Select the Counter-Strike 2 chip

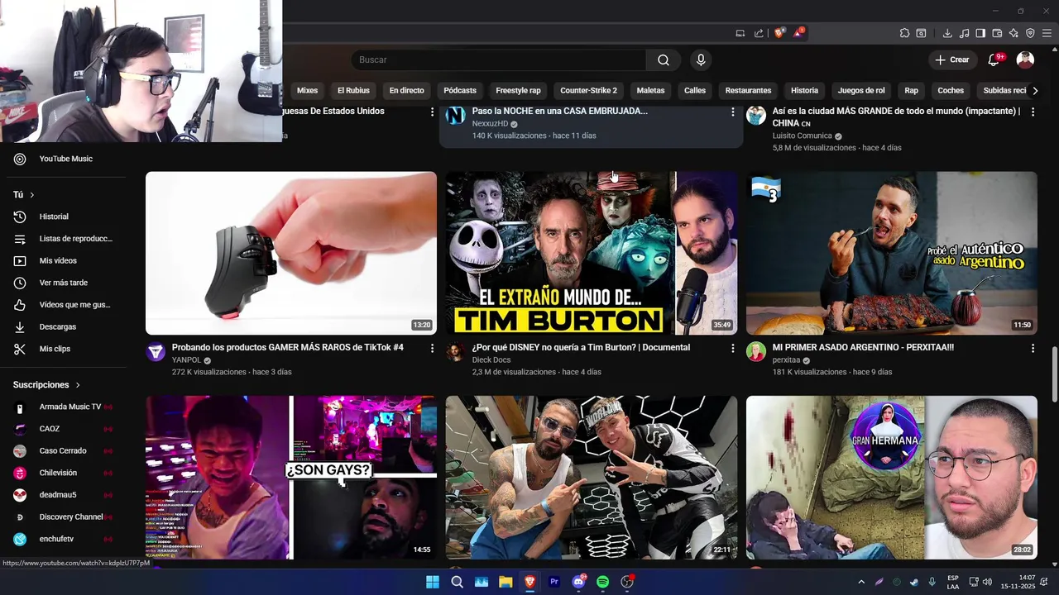[x=588, y=90]
